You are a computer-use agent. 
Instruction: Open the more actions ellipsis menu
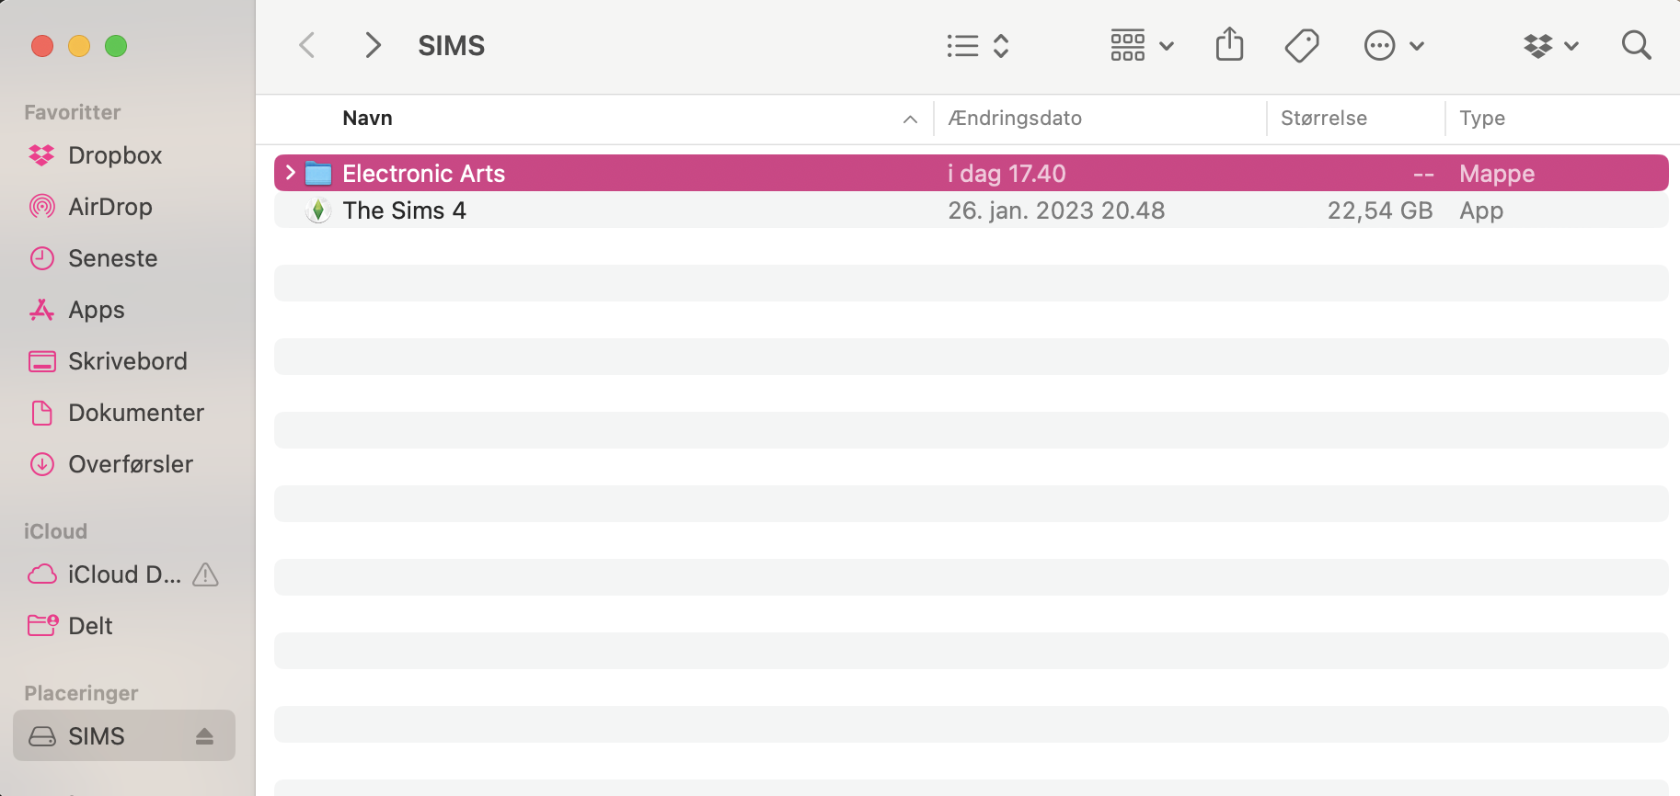pos(1393,45)
